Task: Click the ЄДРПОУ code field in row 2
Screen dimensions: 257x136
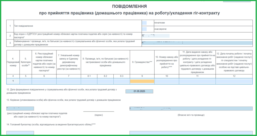Action: (x=156, y=35)
